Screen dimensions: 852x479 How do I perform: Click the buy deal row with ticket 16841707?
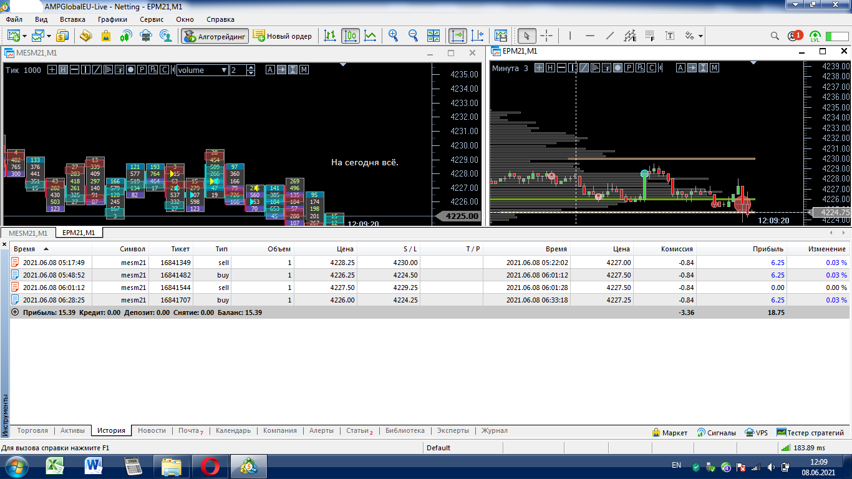pos(430,300)
